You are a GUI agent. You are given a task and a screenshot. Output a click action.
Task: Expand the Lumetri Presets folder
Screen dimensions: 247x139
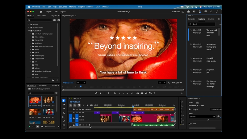29,27
